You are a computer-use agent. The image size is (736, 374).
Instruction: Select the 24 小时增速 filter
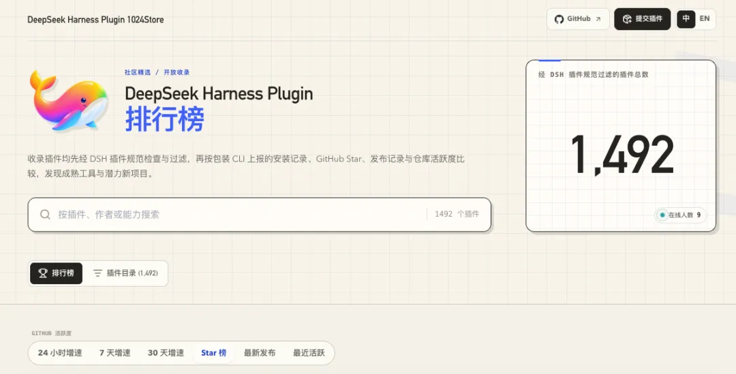click(x=60, y=353)
